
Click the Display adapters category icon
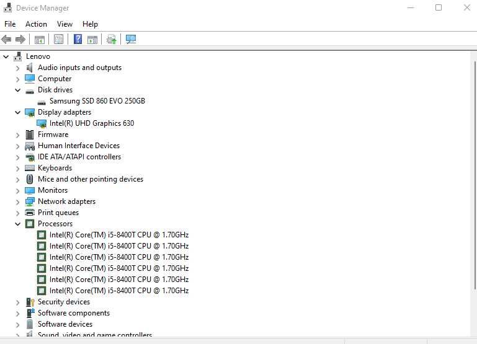click(30, 112)
